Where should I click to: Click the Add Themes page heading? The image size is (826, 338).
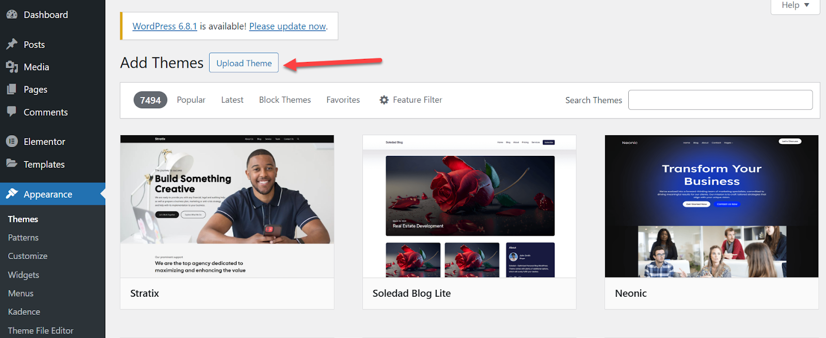tap(162, 62)
